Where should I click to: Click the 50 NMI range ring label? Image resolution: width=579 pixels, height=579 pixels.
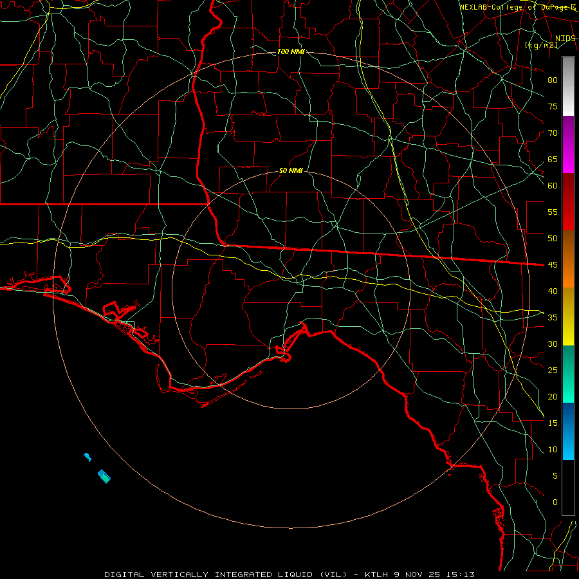291,170
